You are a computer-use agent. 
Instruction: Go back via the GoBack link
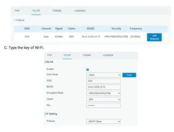19,20
